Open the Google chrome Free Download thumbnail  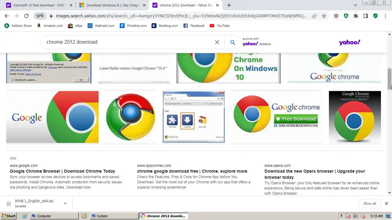[x=277, y=117]
